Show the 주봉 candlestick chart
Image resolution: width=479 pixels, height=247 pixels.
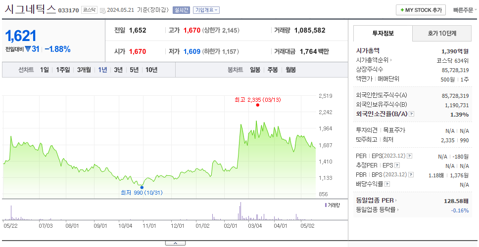coord(273,70)
